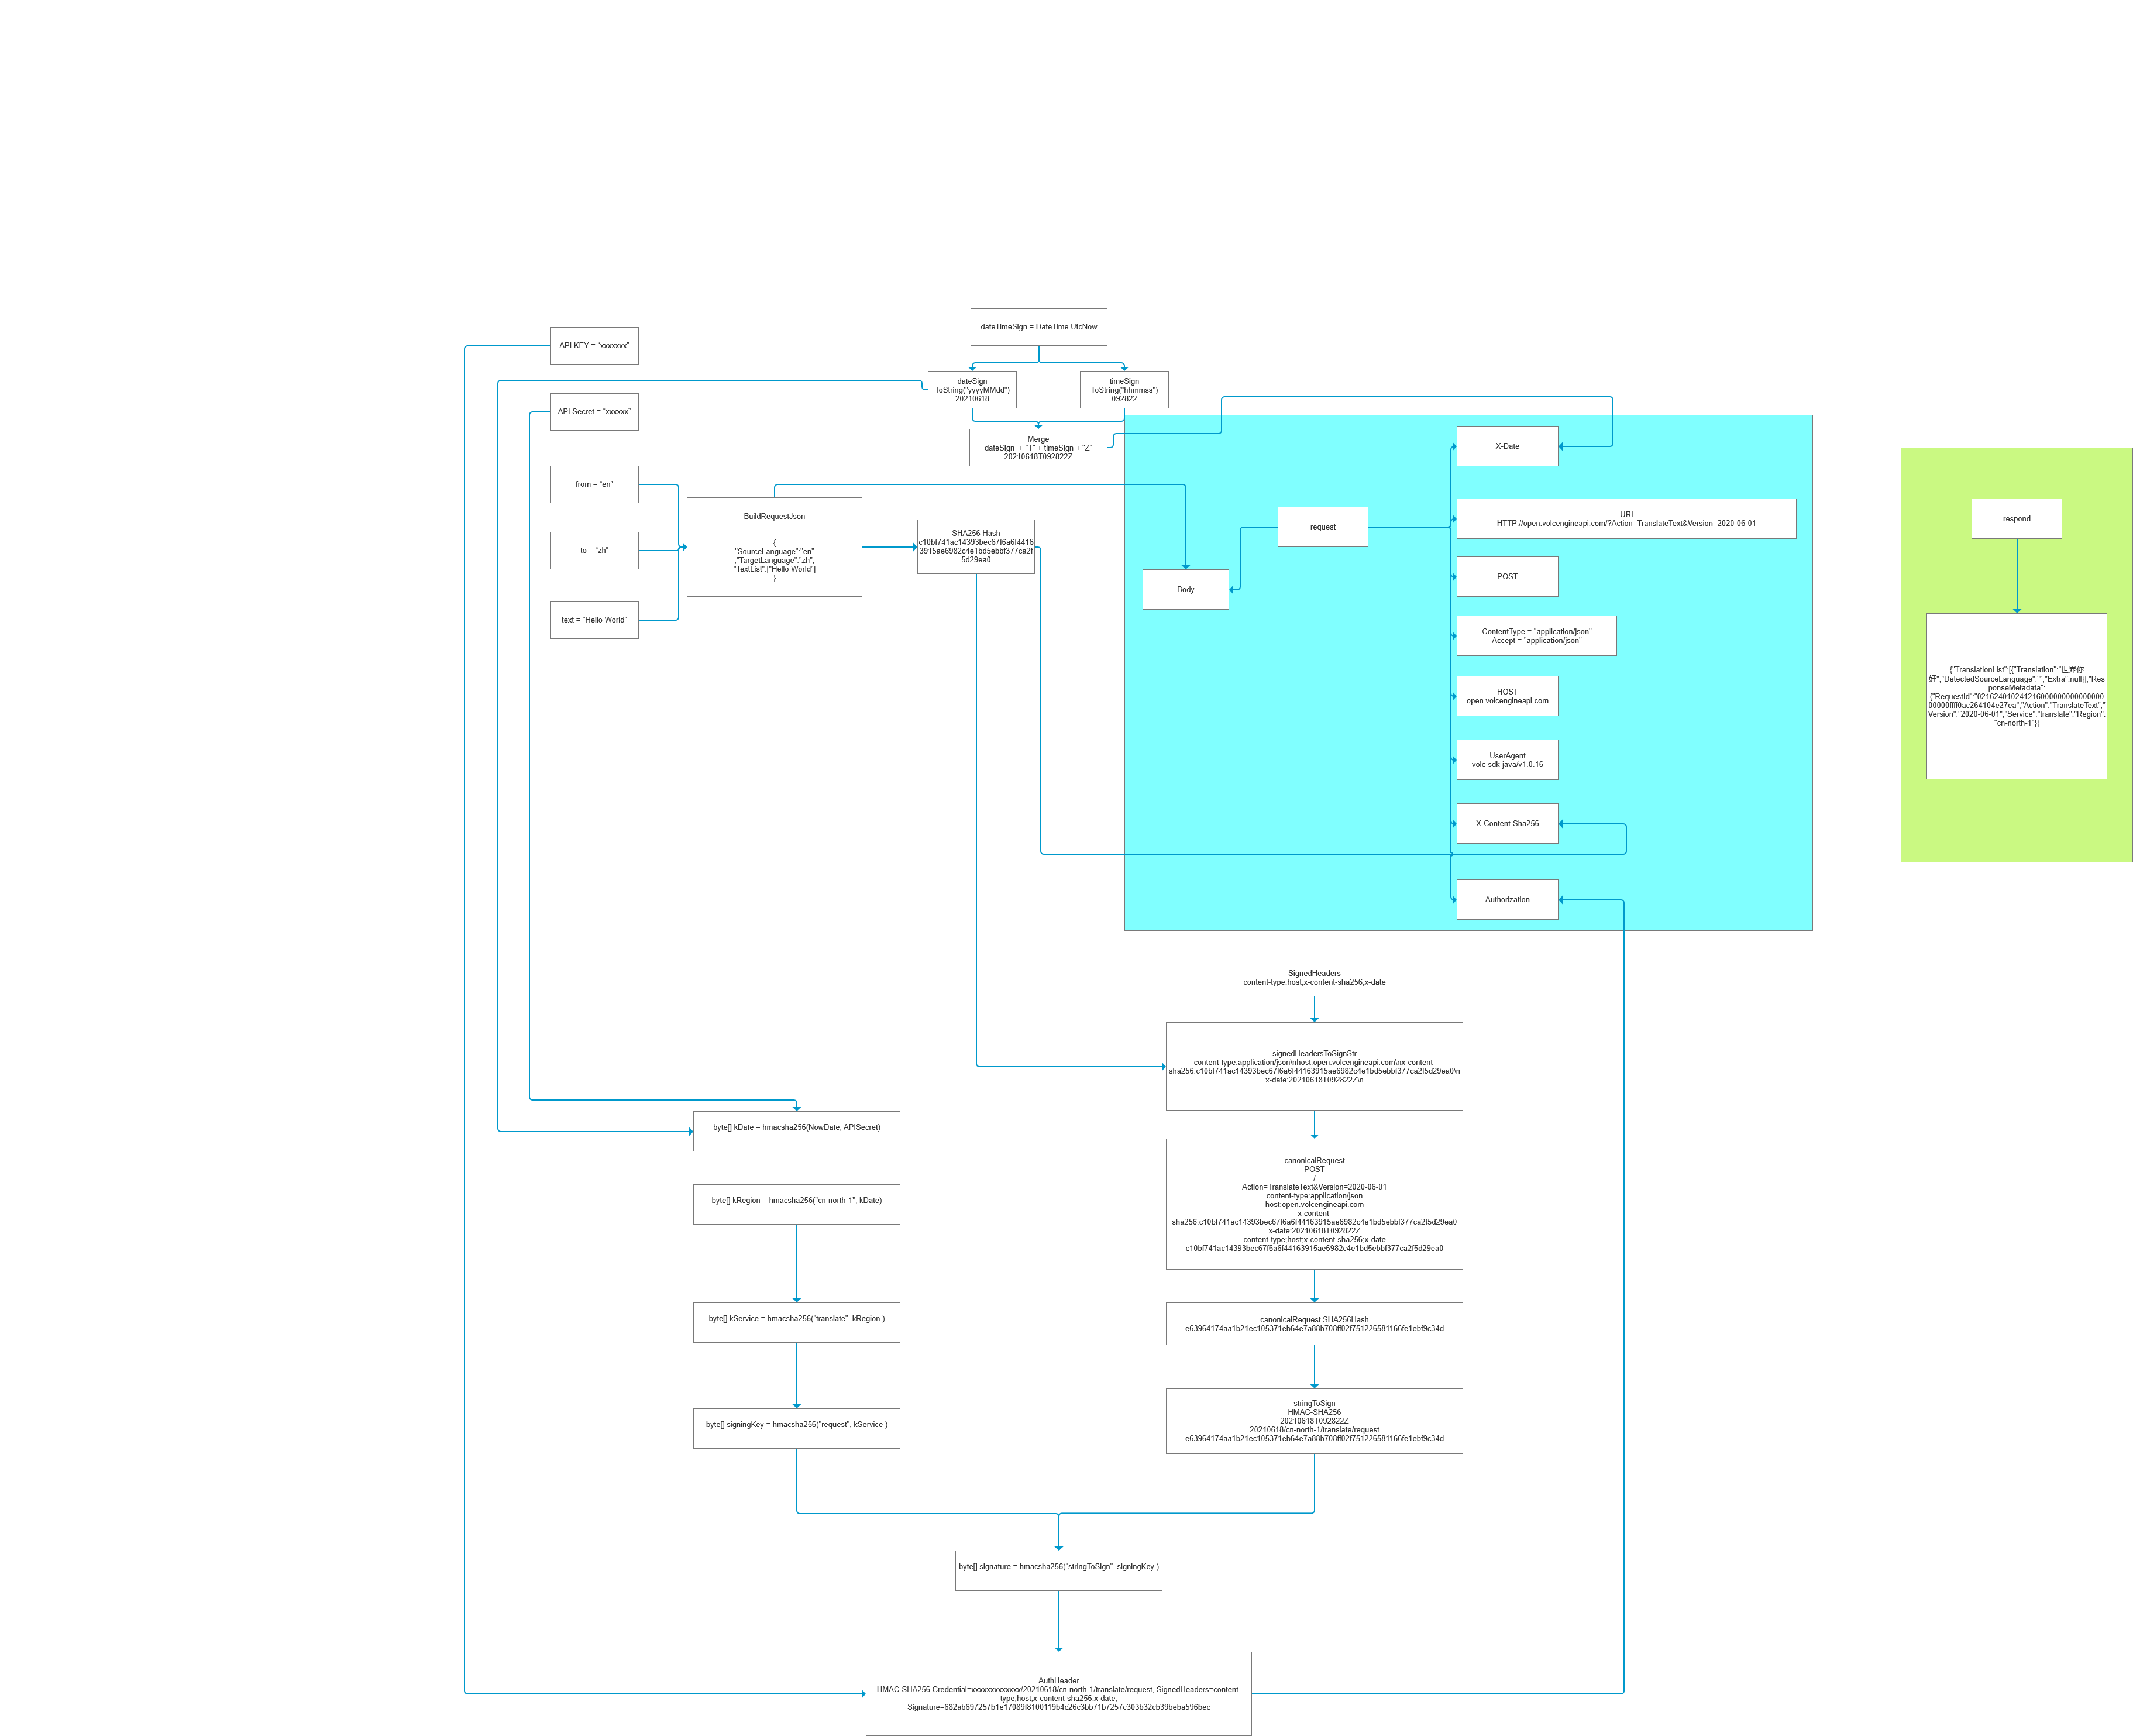Select the UserAgent volc-sdk-java box

(x=1507, y=760)
